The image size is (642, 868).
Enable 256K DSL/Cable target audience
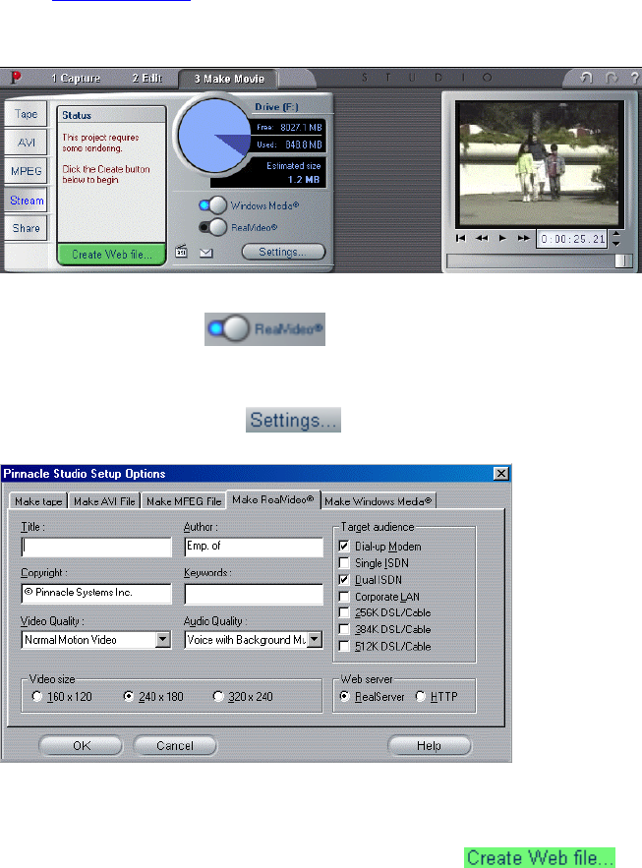[344, 612]
